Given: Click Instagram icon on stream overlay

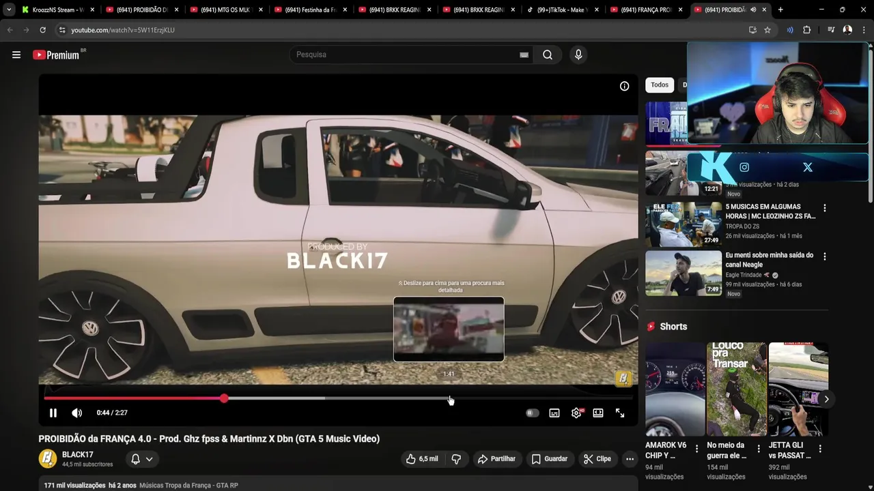Looking at the screenshot, I should 744,167.
